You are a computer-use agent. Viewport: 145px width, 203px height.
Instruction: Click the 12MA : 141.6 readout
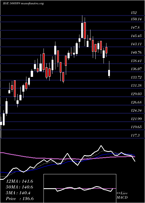19,181
